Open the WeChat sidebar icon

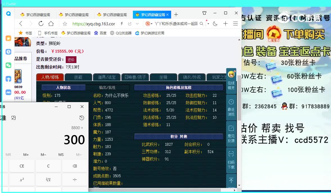[8, 65]
